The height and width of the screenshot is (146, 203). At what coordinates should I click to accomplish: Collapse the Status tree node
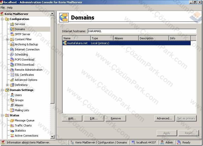click(2, 115)
